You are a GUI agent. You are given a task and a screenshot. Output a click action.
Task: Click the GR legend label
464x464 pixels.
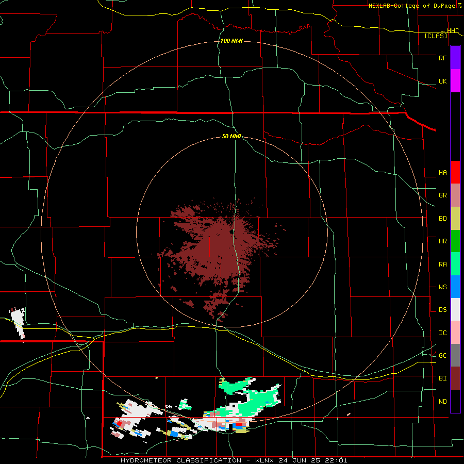[x=442, y=195]
